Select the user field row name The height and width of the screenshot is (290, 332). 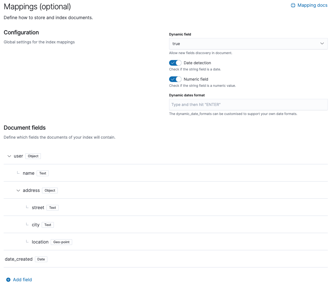(x=18, y=156)
